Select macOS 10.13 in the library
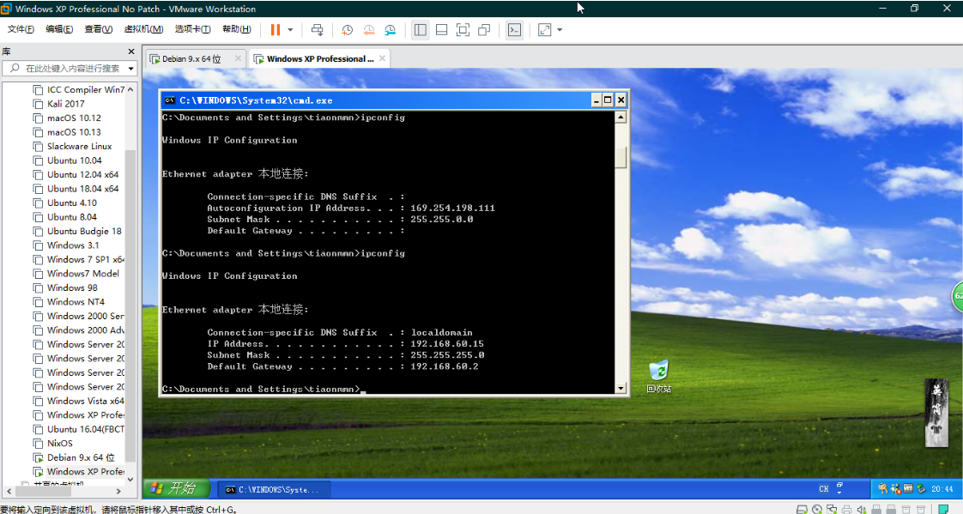 click(x=74, y=132)
